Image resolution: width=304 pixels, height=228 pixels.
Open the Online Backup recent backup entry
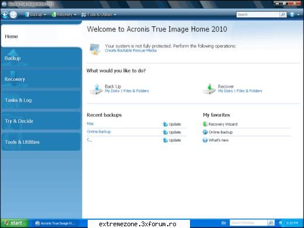99,132
